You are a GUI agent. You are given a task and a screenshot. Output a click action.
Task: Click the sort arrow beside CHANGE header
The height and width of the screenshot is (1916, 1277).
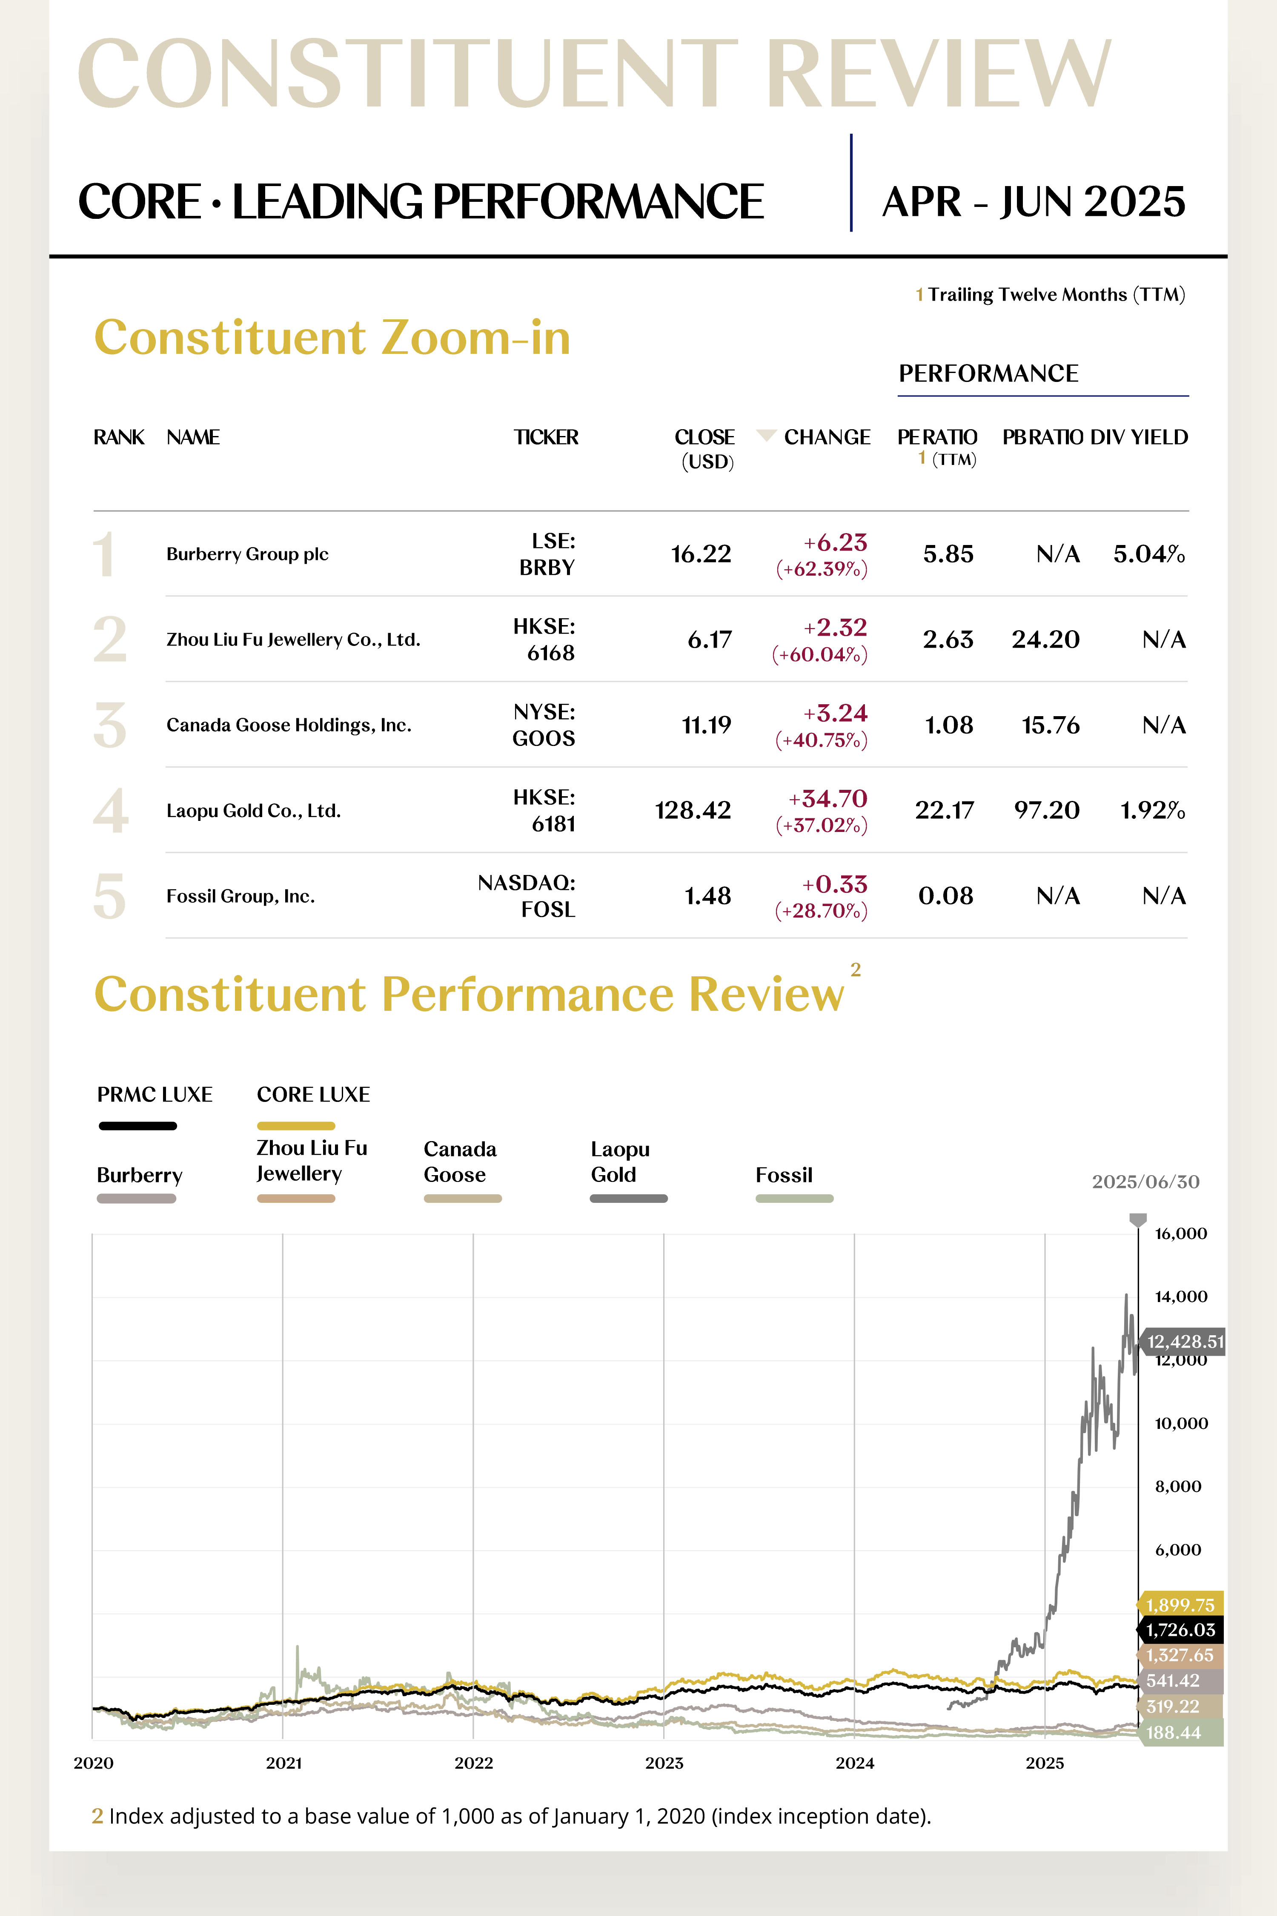coord(765,435)
